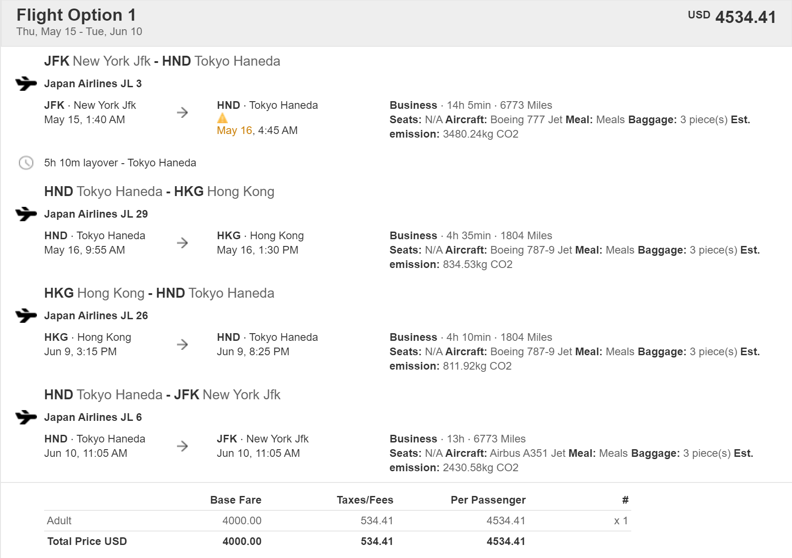Click the arrow between HND and HKG on JL 29
Image resolution: width=792 pixels, height=558 pixels.
(x=182, y=243)
